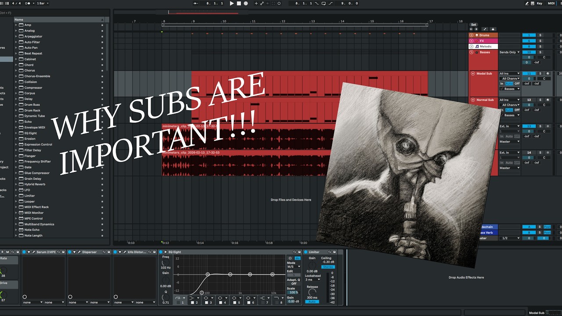Enable EQ Eight filter band 3 checkbox
This screenshot has height=316, width=562.
point(206,302)
